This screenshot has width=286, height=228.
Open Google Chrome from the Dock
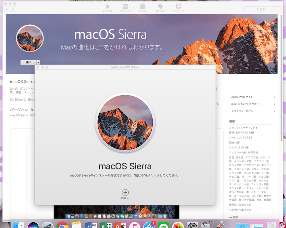click(62, 225)
